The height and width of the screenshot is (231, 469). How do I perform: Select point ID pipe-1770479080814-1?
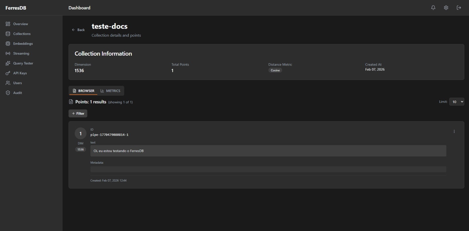click(109, 135)
